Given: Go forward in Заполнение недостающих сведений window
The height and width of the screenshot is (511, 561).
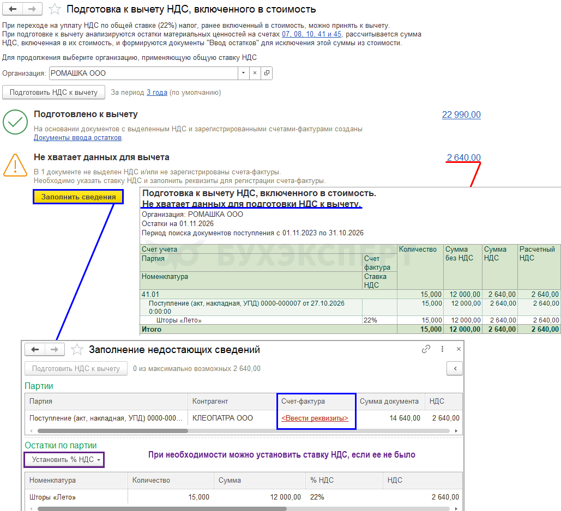Looking at the screenshot, I should pyautogui.click(x=55, y=349).
